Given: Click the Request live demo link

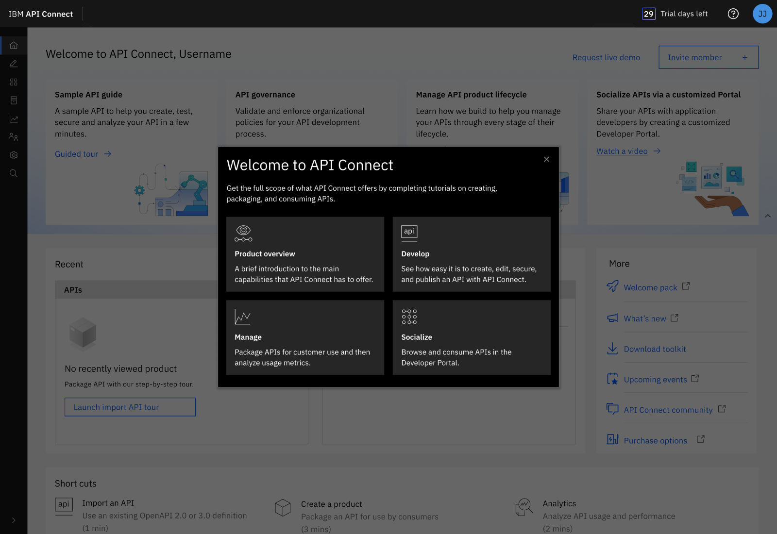Looking at the screenshot, I should pos(606,57).
